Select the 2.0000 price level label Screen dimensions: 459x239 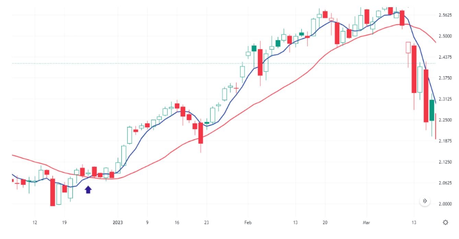click(x=446, y=204)
